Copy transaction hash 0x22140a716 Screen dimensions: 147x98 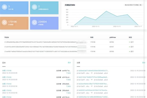pyautogui.click(x=77, y=77)
